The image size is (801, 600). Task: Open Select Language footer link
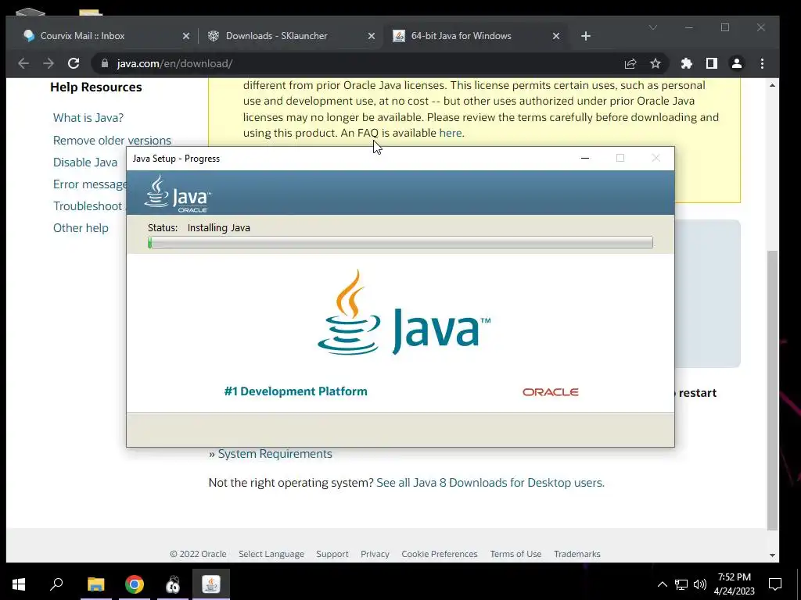click(271, 554)
